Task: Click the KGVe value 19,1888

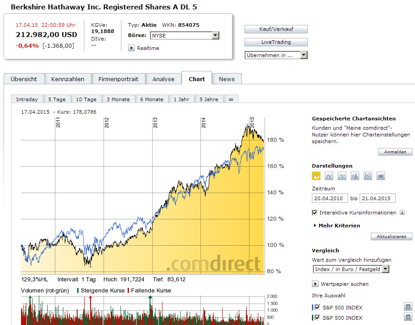Action: [103, 31]
